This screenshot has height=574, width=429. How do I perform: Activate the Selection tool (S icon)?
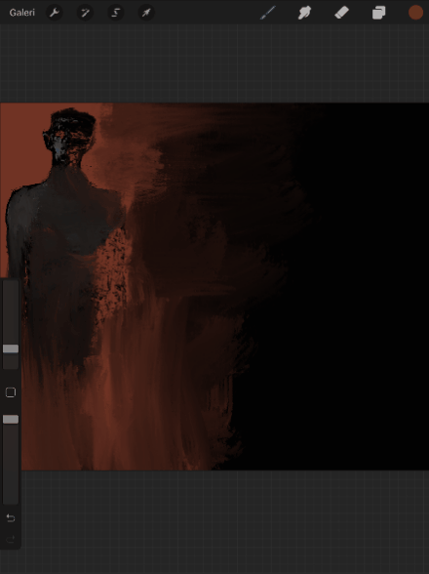115,13
